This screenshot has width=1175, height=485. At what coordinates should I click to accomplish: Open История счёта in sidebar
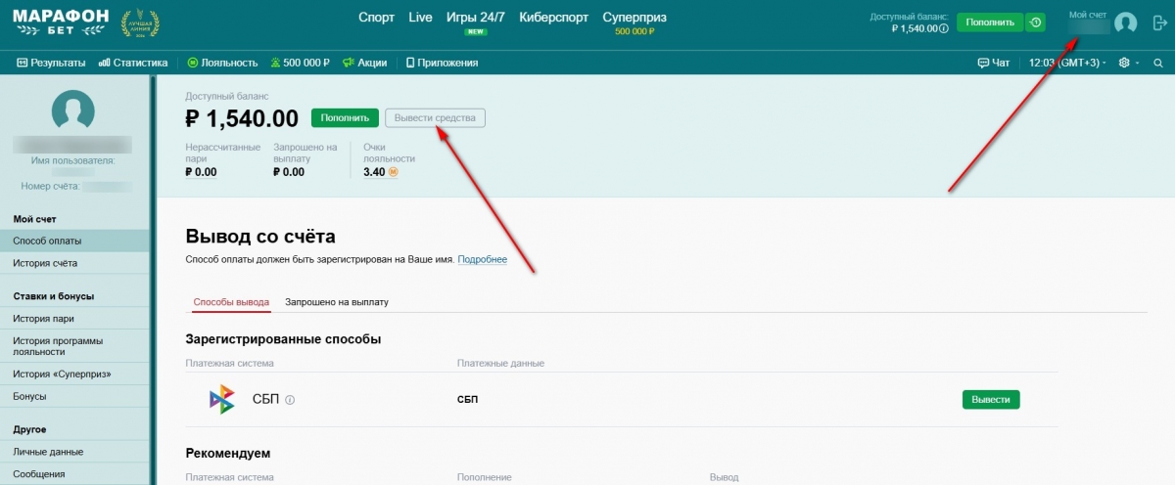(45, 263)
